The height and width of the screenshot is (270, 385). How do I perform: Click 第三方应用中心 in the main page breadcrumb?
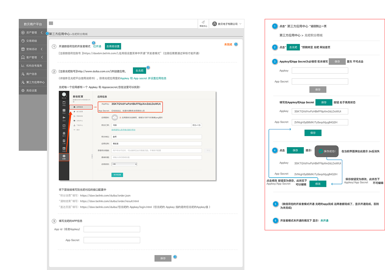click(60, 34)
